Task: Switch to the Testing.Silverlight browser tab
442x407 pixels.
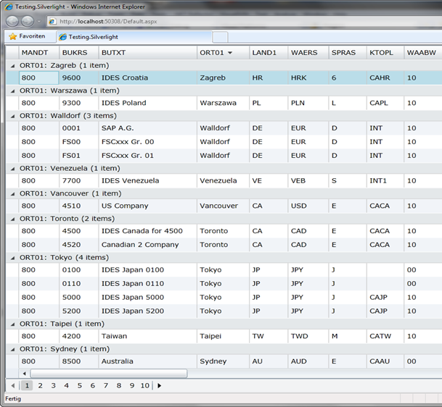Action: pyautogui.click(x=93, y=36)
